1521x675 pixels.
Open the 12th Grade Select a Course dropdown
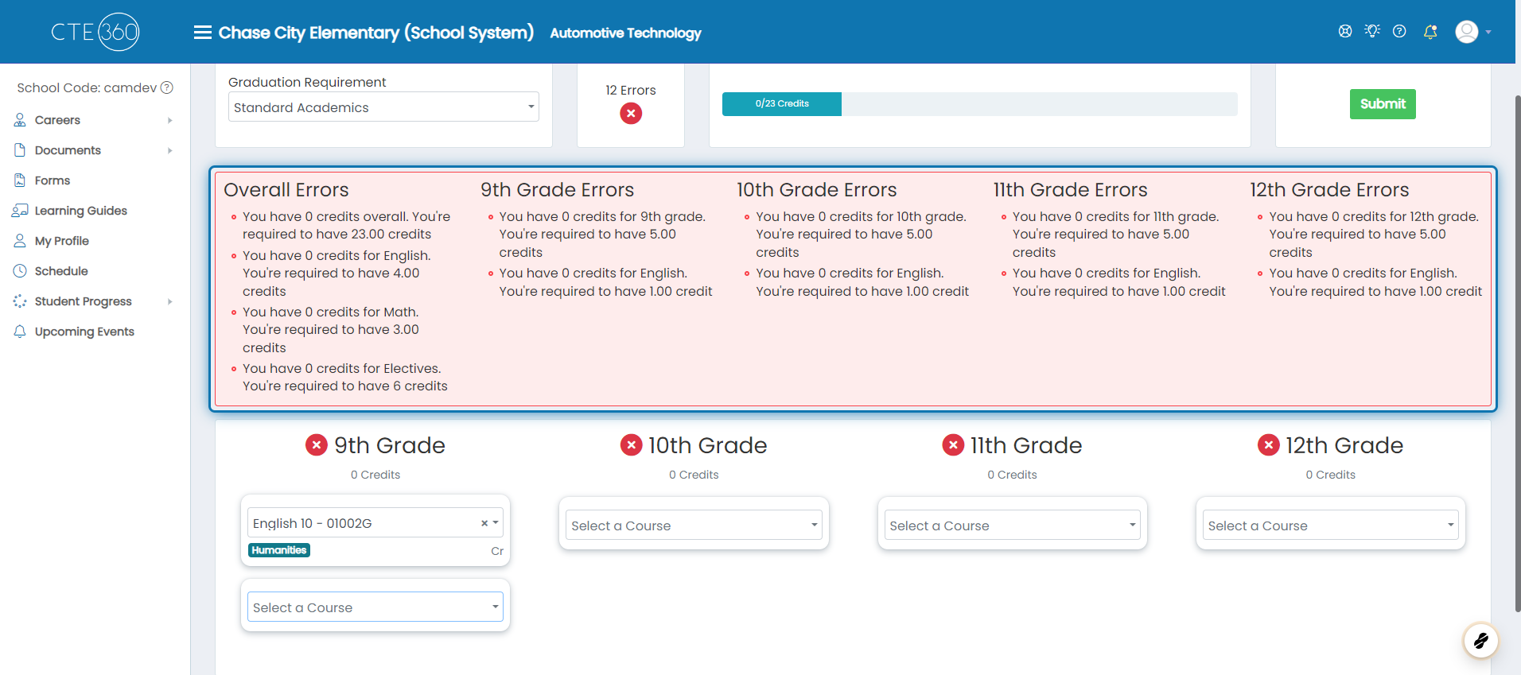[1330, 526]
